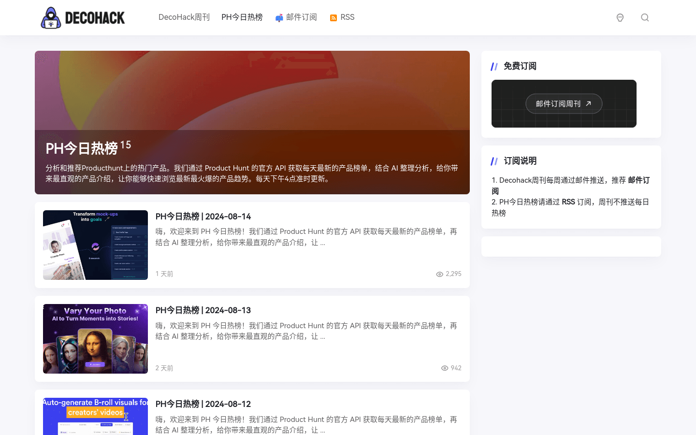This screenshot has width=696, height=435.
Task: Toggle the theme switch icon in header
Action: click(x=620, y=18)
